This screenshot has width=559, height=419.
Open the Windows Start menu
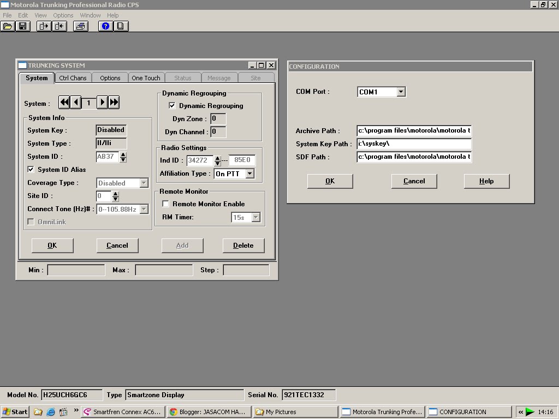(x=15, y=412)
